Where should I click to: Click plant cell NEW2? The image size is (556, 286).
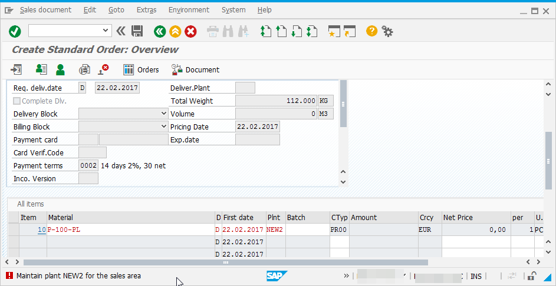(275, 230)
